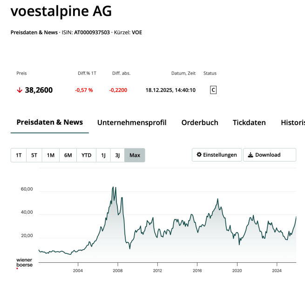Screen dimensions: 305x281
Task: Click the ISIN number AT0000937503
Action: [92, 33]
